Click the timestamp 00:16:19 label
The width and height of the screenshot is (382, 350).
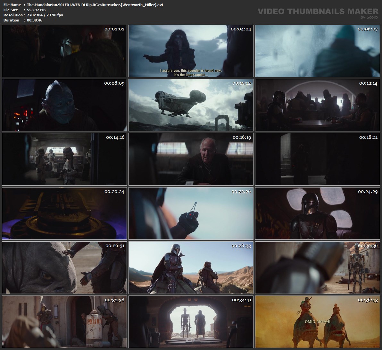tap(241, 137)
